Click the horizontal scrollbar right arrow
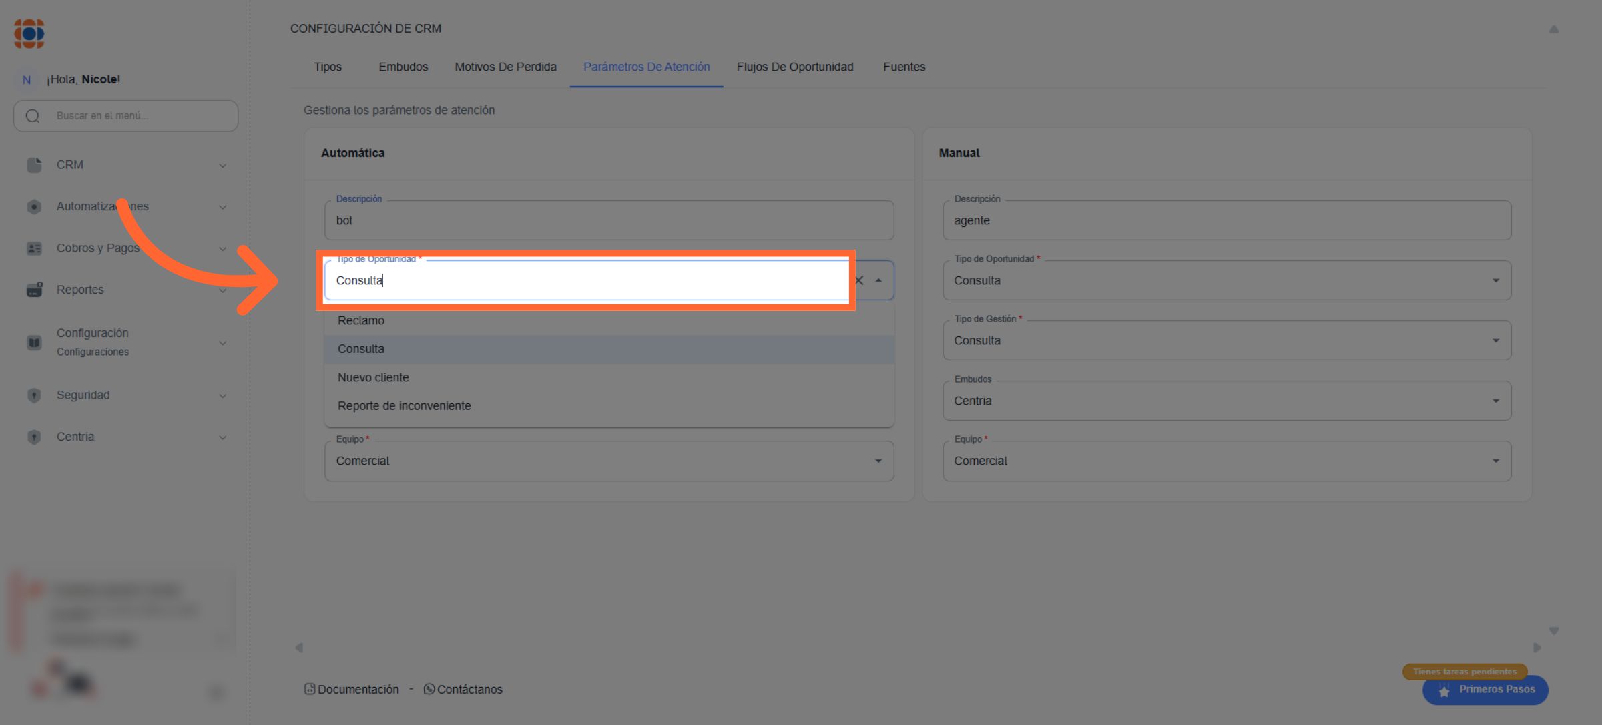 1537,648
